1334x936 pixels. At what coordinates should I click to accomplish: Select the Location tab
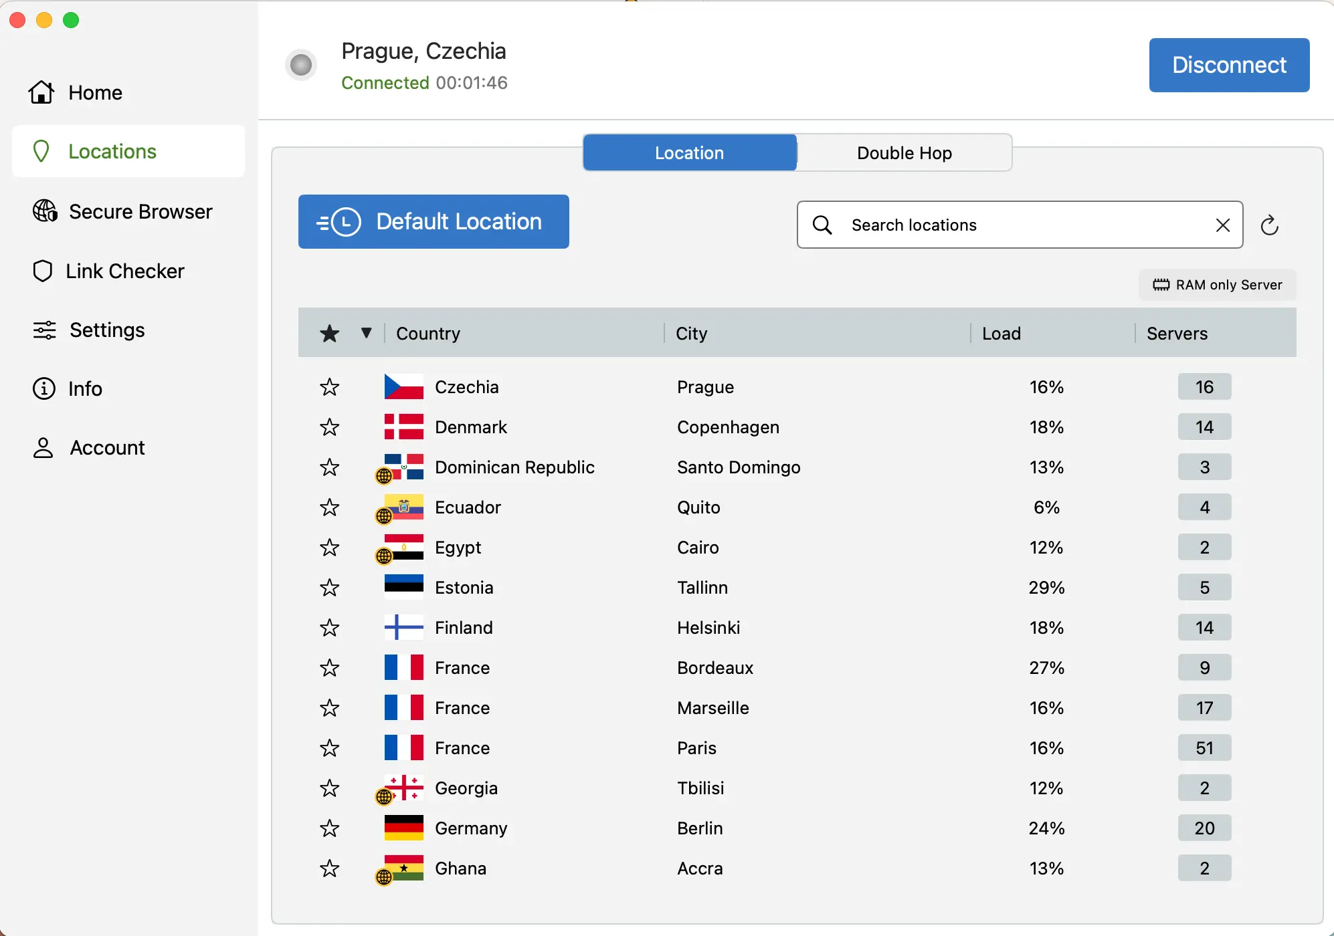689,153
